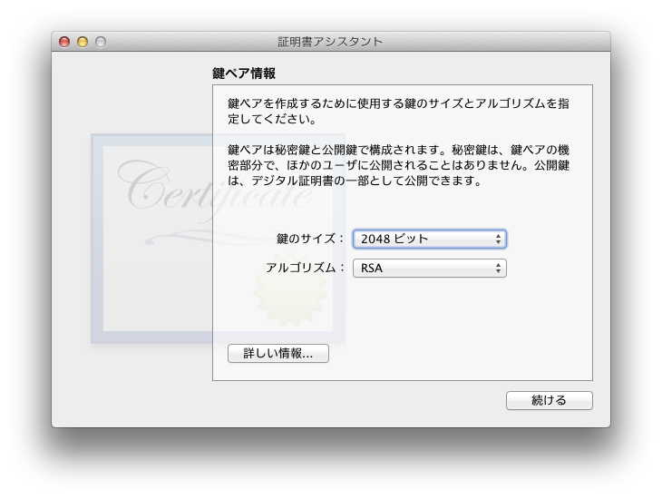Screen dimensions: 662x499
Task: Click the paragraph starting 鍵ペアは秘密鍵と公開鍵
Action: pos(398,165)
